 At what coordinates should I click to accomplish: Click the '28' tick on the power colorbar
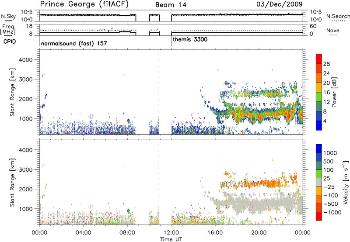(326, 64)
